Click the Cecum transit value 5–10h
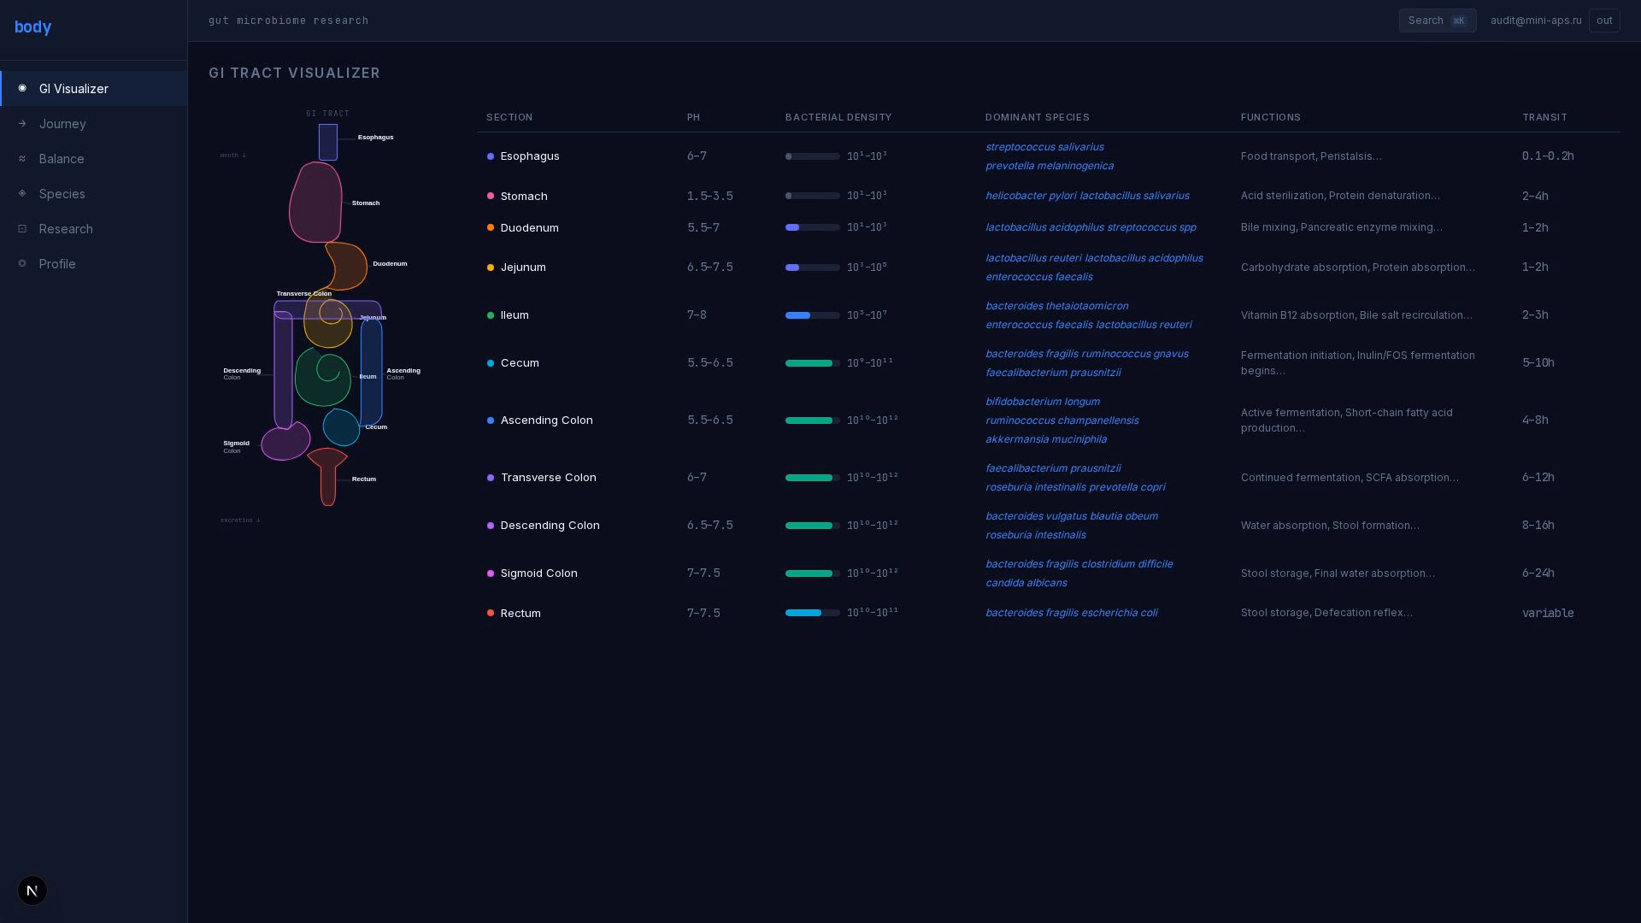 pos(1538,363)
